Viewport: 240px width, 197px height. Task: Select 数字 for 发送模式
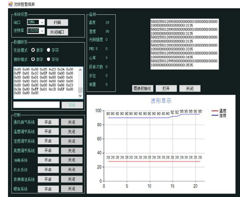33,50
